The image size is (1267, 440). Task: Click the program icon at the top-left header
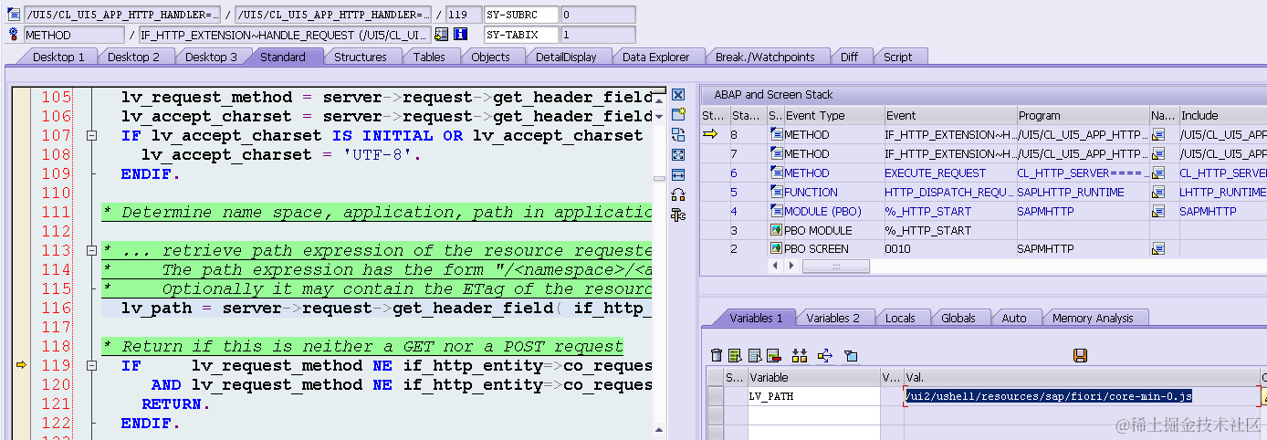point(14,15)
